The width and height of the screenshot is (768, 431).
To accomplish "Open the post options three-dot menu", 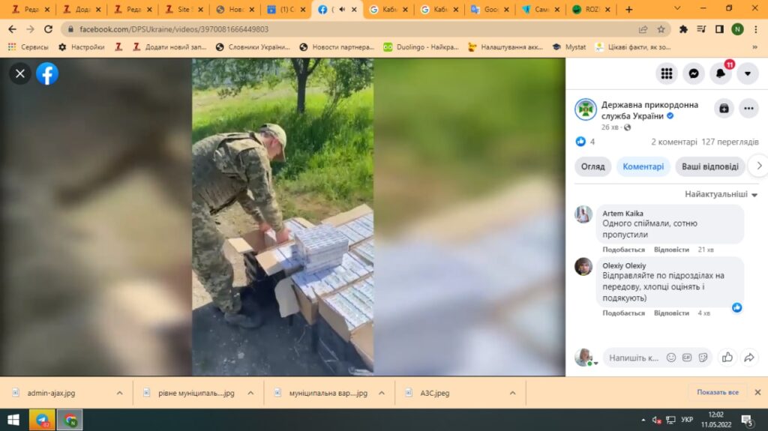I will 749,109.
